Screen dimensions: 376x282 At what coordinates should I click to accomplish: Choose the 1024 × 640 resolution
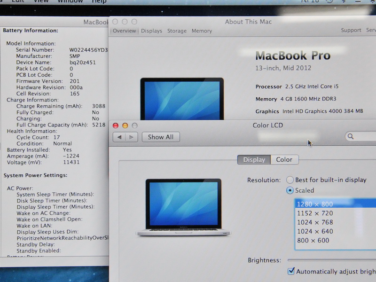coord(336,231)
